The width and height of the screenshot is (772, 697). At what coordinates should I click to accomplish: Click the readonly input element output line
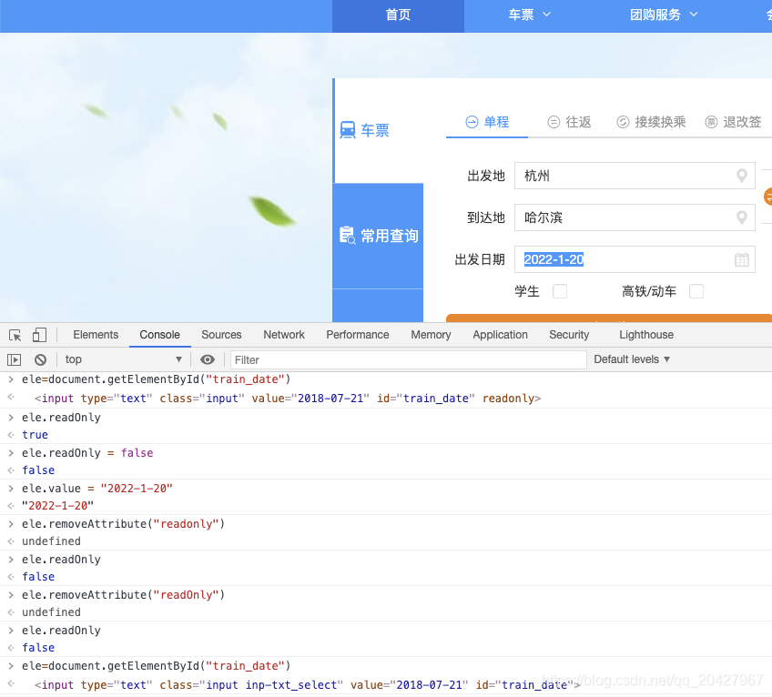(288, 399)
